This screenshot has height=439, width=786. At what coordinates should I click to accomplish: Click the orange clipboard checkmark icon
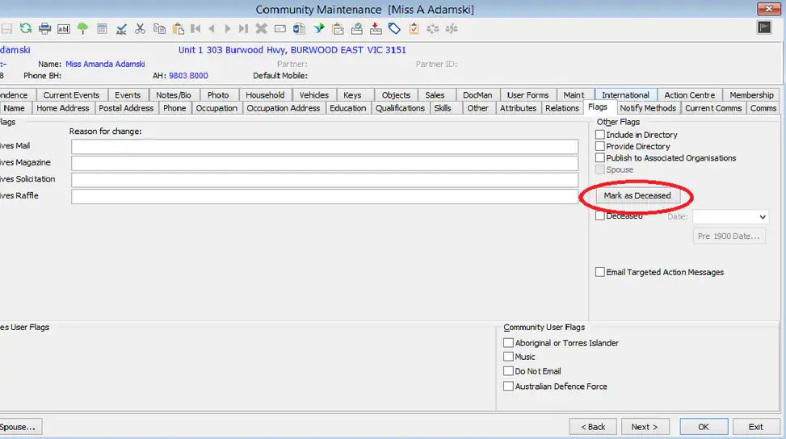[414, 28]
